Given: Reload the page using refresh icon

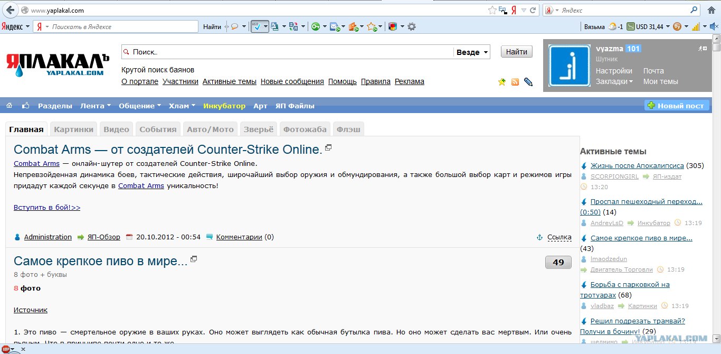Looking at the screenshot, I should click(533, 10).
